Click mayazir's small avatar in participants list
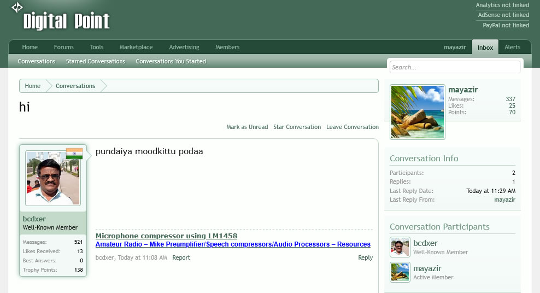This screenshot has height=293, width=540. (400, 272)
